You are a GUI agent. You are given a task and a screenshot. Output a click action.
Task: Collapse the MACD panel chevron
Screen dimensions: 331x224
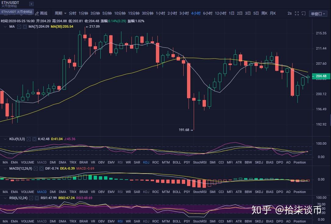pyautogui.click(x=5, y=168)
